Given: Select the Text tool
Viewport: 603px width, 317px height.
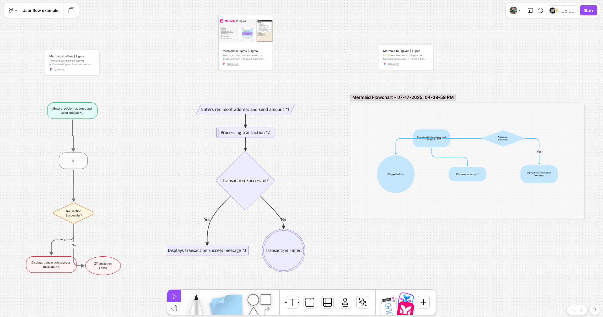Looking at the screenshot, I should point(292,302).
